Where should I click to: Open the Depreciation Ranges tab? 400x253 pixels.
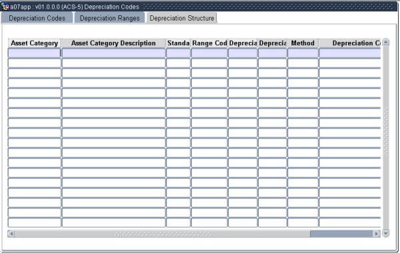[x=109, y=18]
